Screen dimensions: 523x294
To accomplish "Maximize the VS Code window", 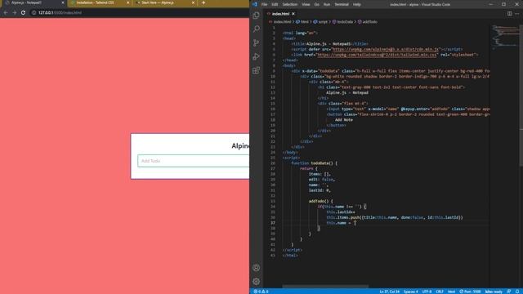I will coord(503,4).
